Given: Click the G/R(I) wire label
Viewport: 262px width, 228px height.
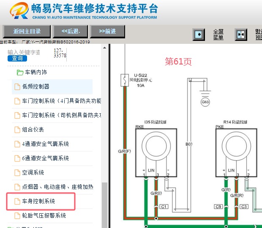Looking at the screenshot, I should (x=156, y=193).
